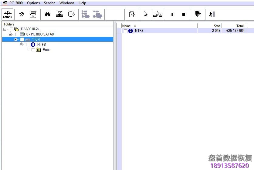Screen dimensions: 254x170
Task: Toggle the Root folder checkbox
Action: pos(33,50)
